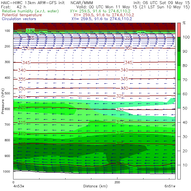Click the '300' pressure axis tick label
191x191 pixels.
pos(7,62)
